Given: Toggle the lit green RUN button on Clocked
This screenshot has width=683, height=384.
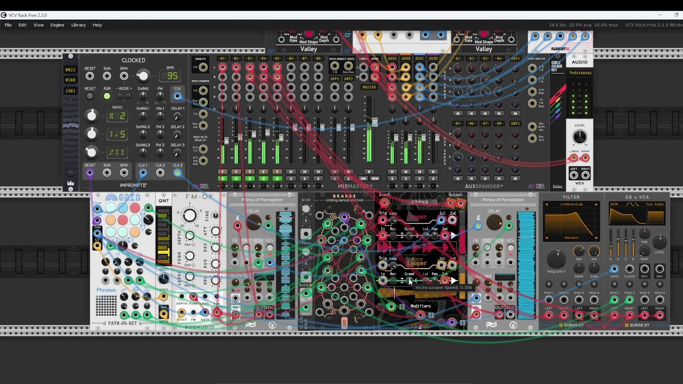Looking at the screenshot, I should 107,97.
